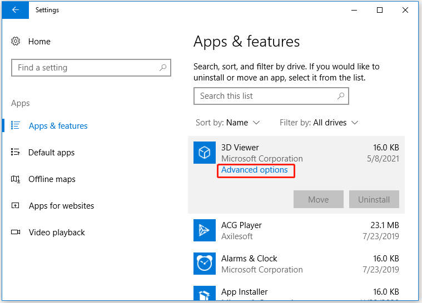The width and height of the screenshot is (422, 303).
Task: Click the ACG Player app icon
Action: (x=204, y=230)
